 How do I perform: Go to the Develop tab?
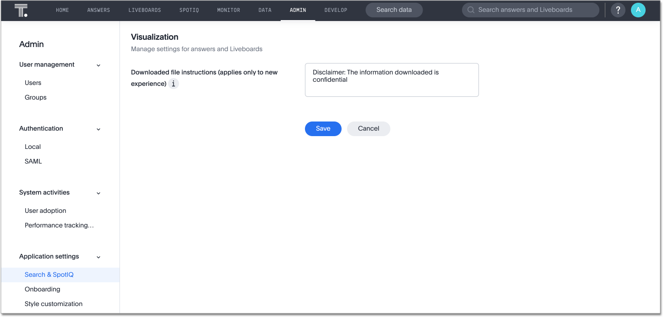point(336,10)
